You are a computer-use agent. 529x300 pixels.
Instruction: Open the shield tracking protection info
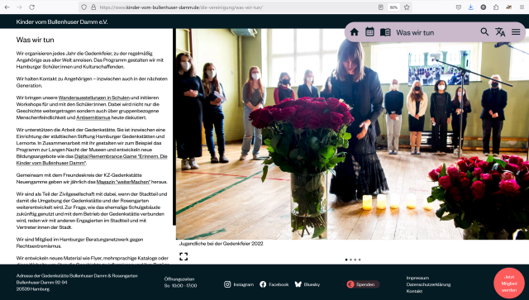84,7
